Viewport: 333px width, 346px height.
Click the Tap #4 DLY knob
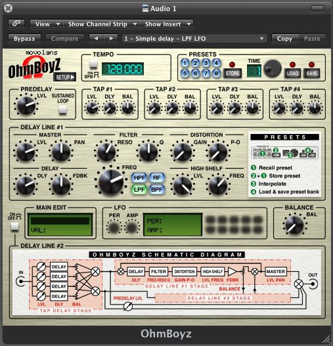298,108
